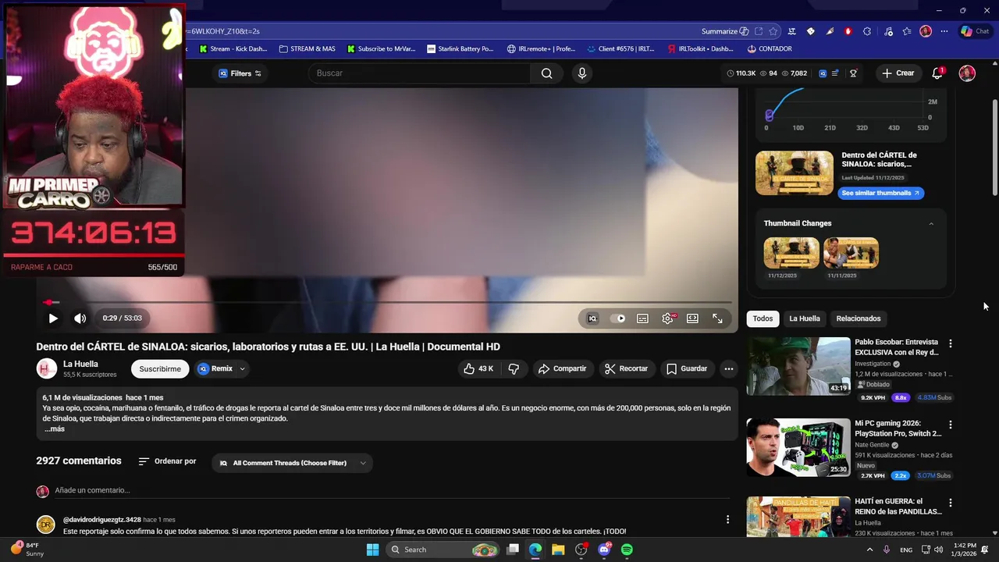Toggle autoplay switch in player

point(617,318)
